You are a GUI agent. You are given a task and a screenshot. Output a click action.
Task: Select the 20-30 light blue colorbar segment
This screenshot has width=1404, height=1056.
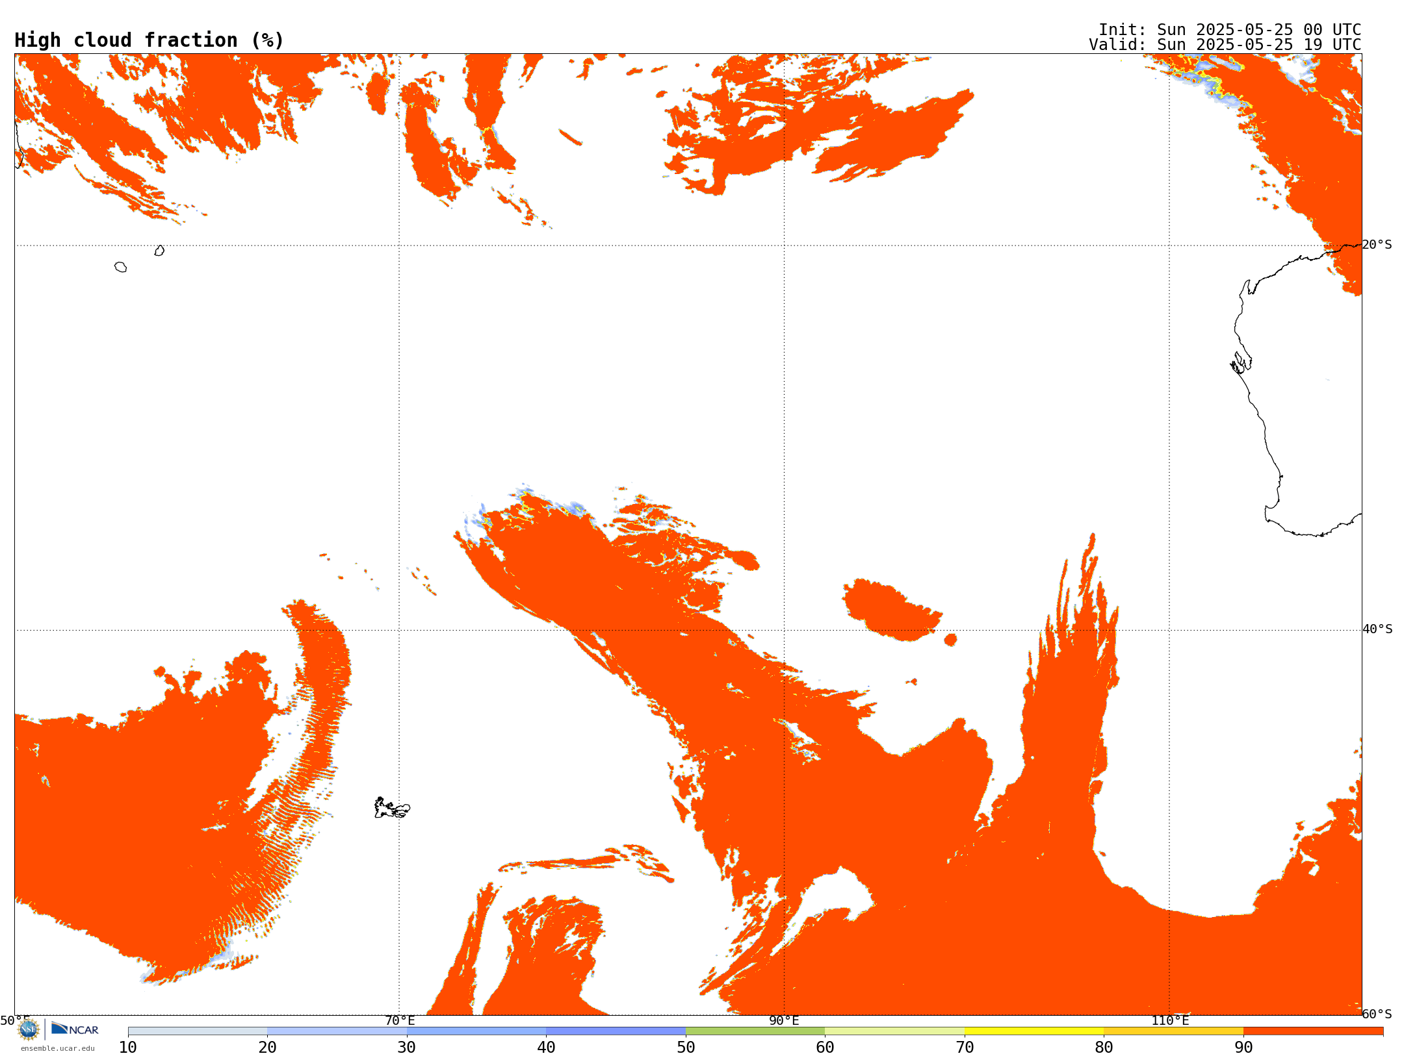pyautogui.click(x=337, y=1031)
